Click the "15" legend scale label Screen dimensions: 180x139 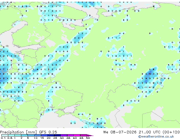click(42, 138)
